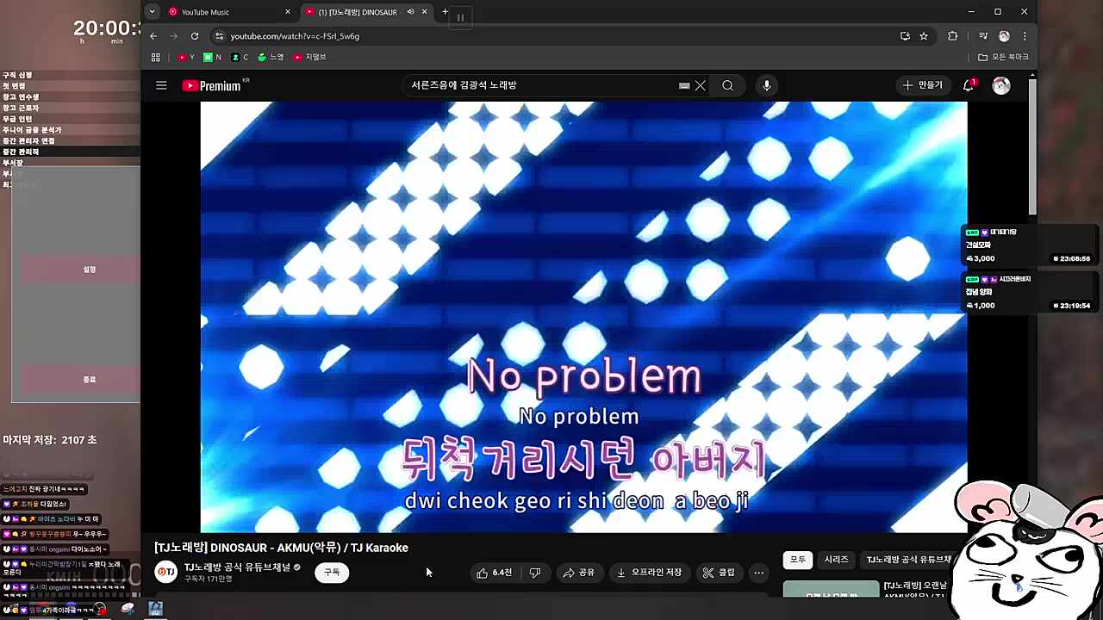The width and height of the screenshot is (1103, 620).
Task: Select the TJ노래방 공식 유튜브채널 filter chip
Action: pos(909,560)
